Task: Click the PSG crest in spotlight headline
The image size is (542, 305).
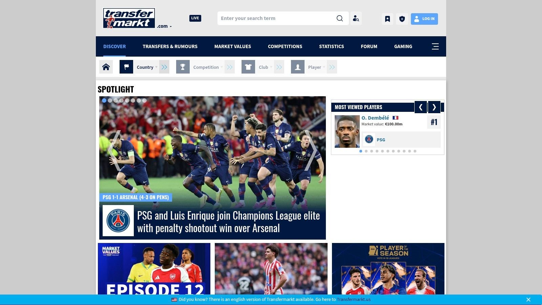Action: (x=118, y=221)
